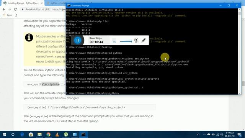Open network connections tray icon
245x138 pixels.
pyautogui.click(x=217, y=135)
